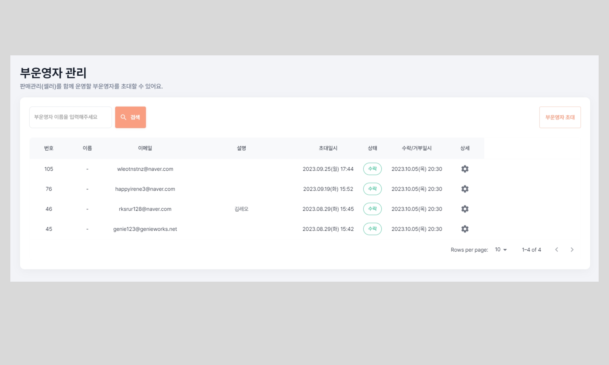Click 수락 status badge in row 76
The width and height of the screenshot is (609, 365).
[x=372, y=189]
